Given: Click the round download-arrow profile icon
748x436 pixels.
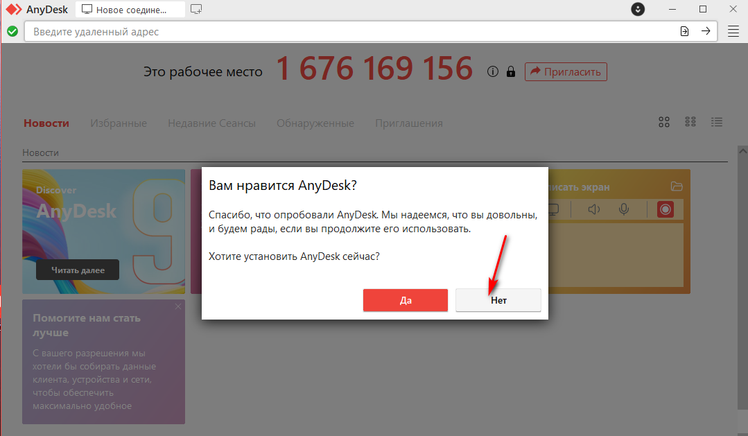Looking at the screenshot, I should pyautogui.click(x=638, y=9).
